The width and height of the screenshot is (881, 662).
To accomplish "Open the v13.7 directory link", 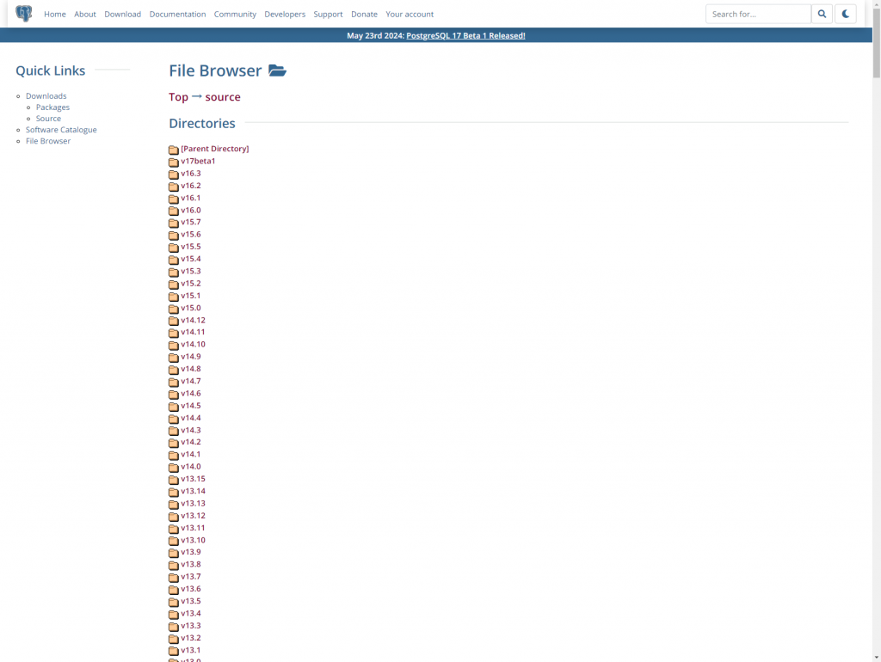I will click(x=190, y=577).
